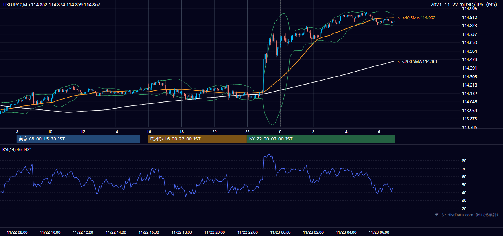Image resolution: width=503 pixels, height=236 pixels.
Task: Click price axis value 114.478
Action: coord(470,59)
